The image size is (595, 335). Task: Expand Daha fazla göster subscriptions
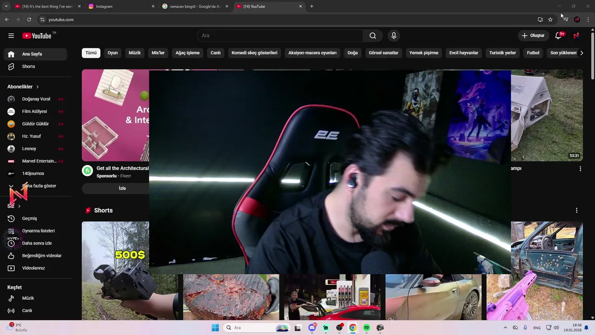[36, 186]
